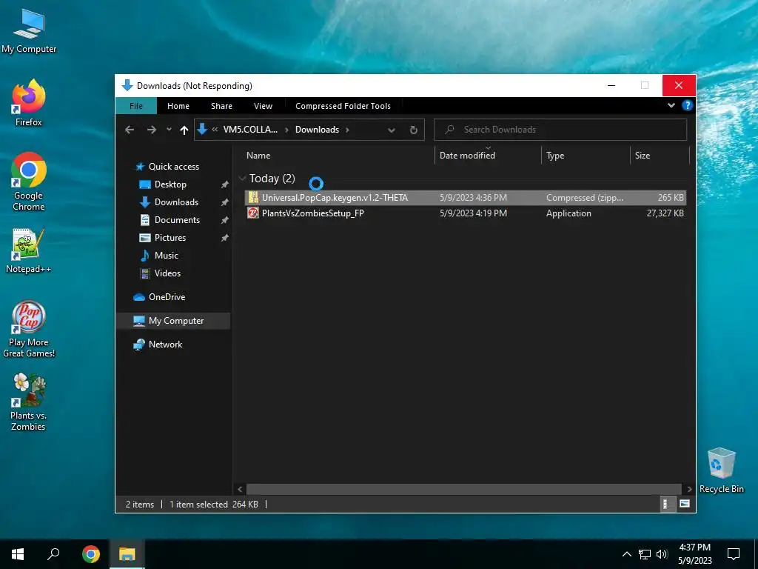The image size is (758, 569).
Task: Open address bar history dropdown
Action: pyautogui.click(x=392, y=130)
